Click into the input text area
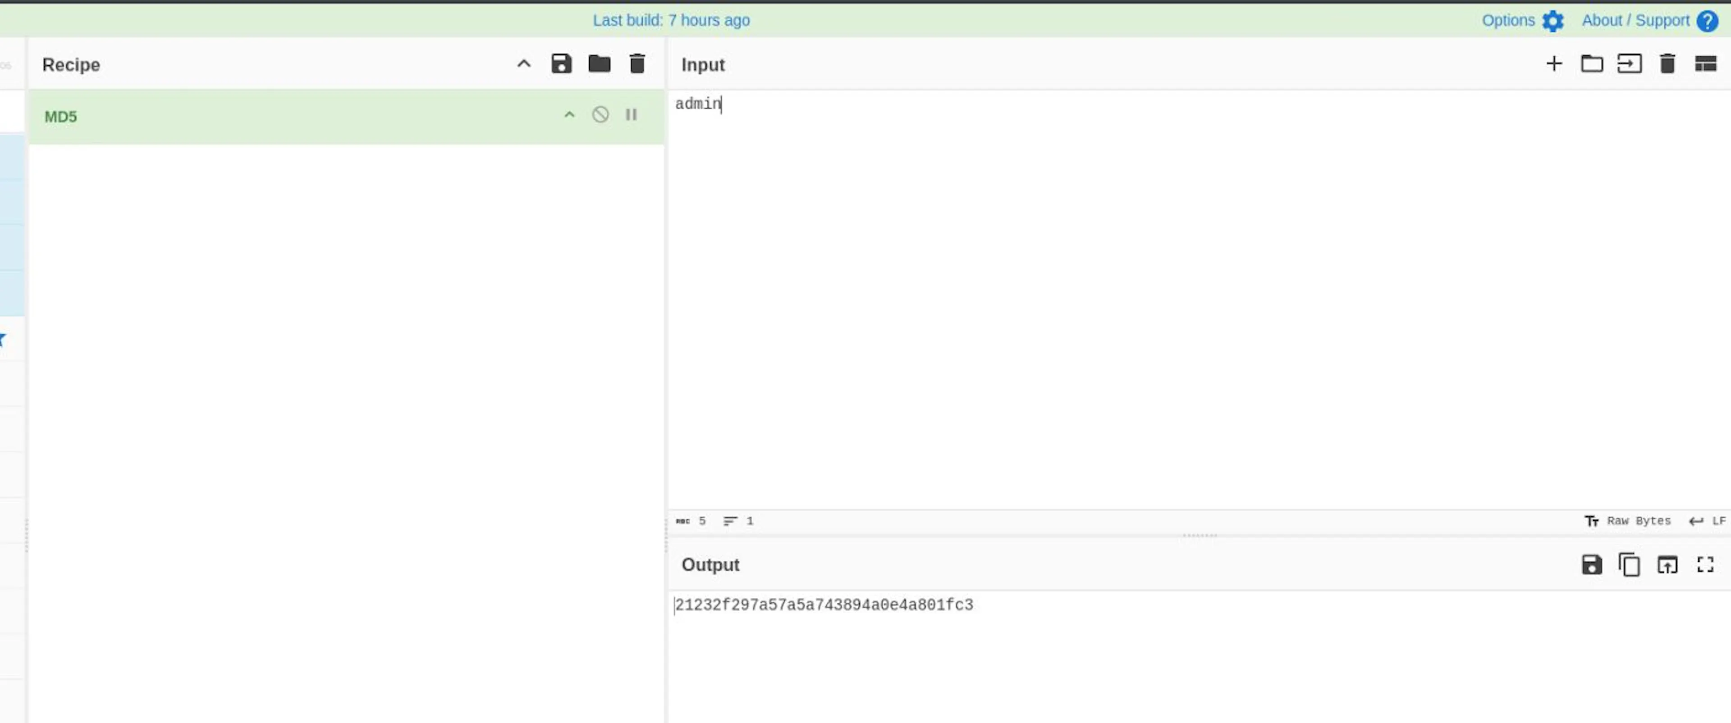Image resolution: width=1731 pixels, height=723 pixels. click(x=1199, y=299)
